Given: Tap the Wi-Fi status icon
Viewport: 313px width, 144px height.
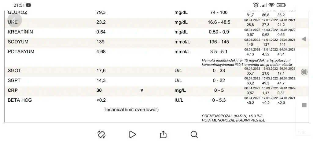Looking at the screenshot, I should pos(271,5).
